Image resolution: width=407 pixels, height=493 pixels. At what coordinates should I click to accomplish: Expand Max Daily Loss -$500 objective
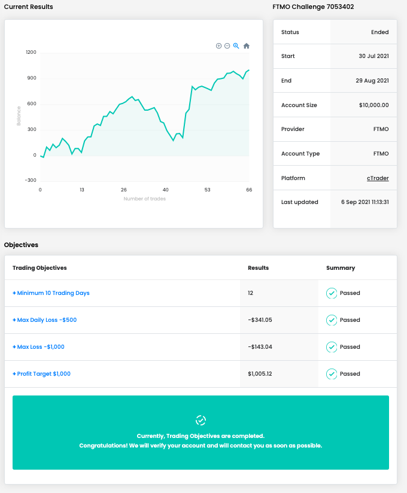pyautogui.click(x=45, y=320)
